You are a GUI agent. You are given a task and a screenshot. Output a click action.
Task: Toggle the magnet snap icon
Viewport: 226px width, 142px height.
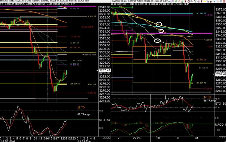211,1
